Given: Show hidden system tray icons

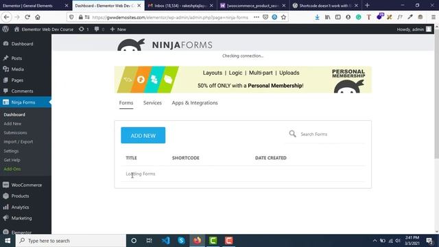Looking at the screenshot, I should pos(375,241).
